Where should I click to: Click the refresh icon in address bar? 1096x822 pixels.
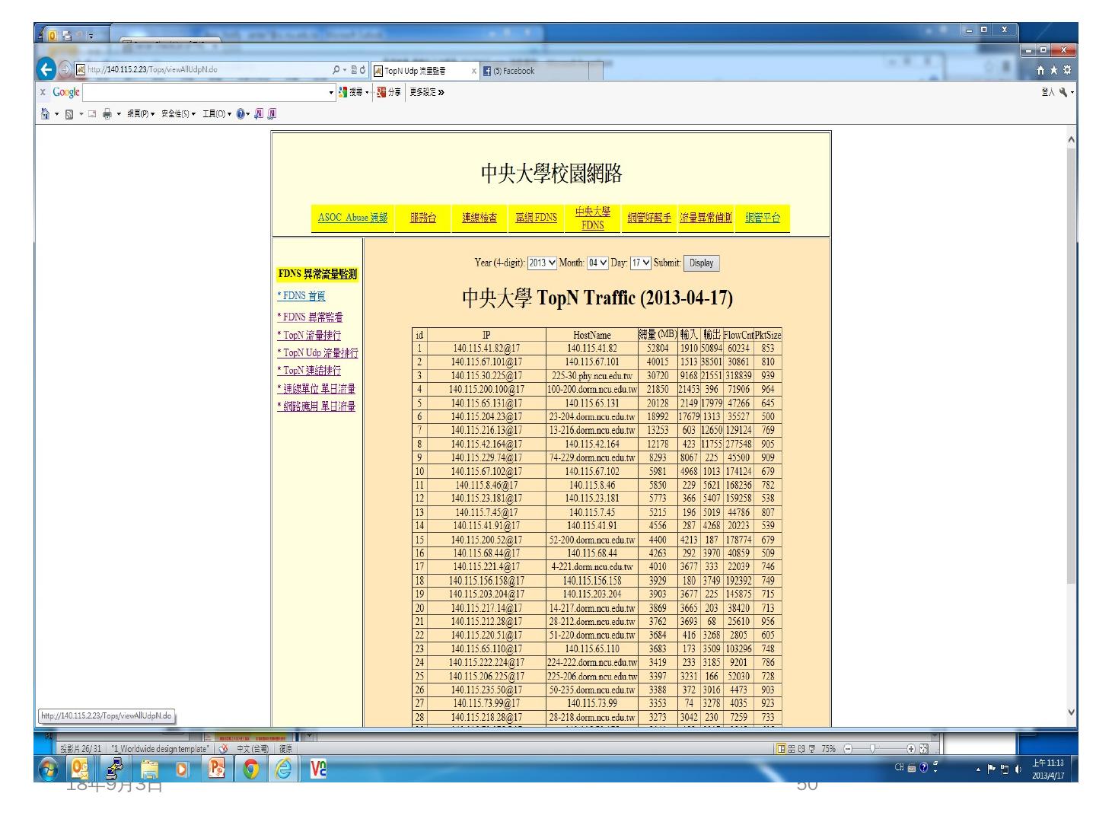pyautogui.click(x=362, y=70)
